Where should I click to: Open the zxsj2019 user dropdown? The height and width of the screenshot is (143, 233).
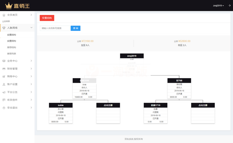218,5
